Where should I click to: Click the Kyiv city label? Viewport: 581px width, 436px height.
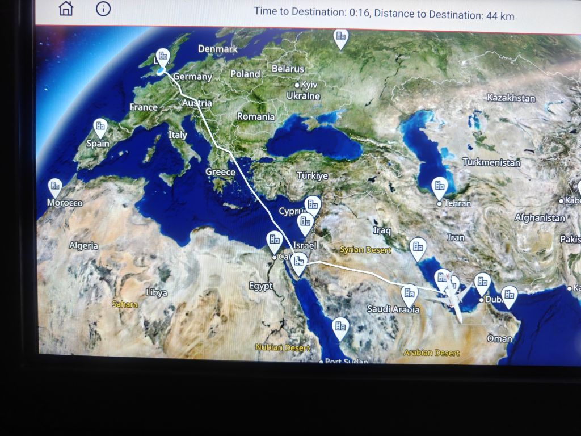pyautogui.click(x=308, y=85)
